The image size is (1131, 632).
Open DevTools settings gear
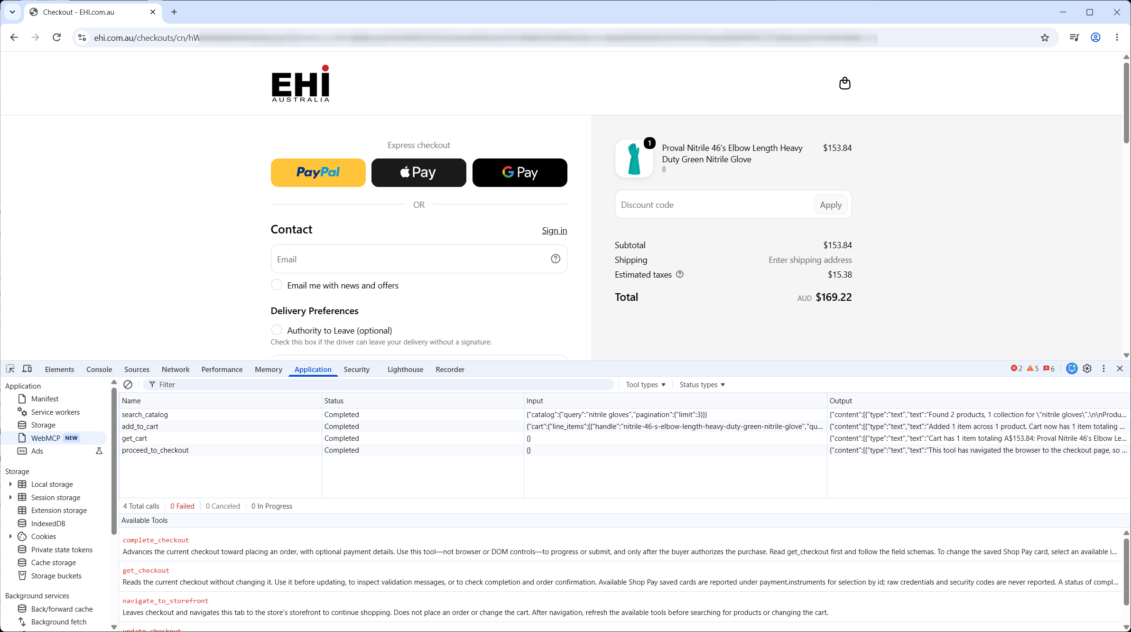tap(1087, 369)
